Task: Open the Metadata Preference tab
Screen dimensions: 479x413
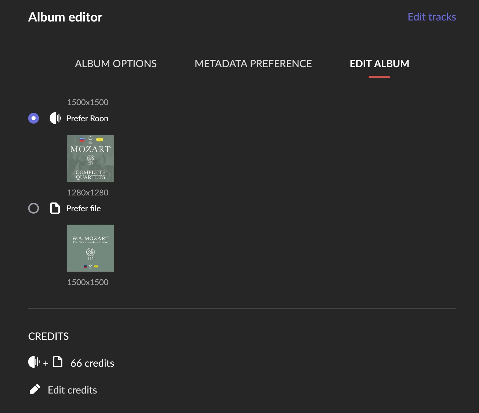Action: tap(253, 64)
